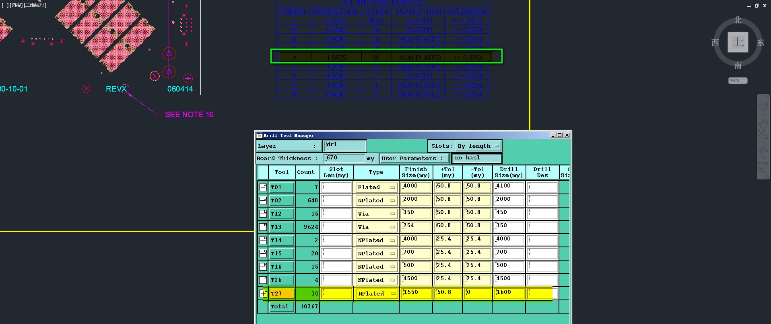Expand the T15 tool row
771x324 pixels.
pyautogui.click(x=263, y=253)
